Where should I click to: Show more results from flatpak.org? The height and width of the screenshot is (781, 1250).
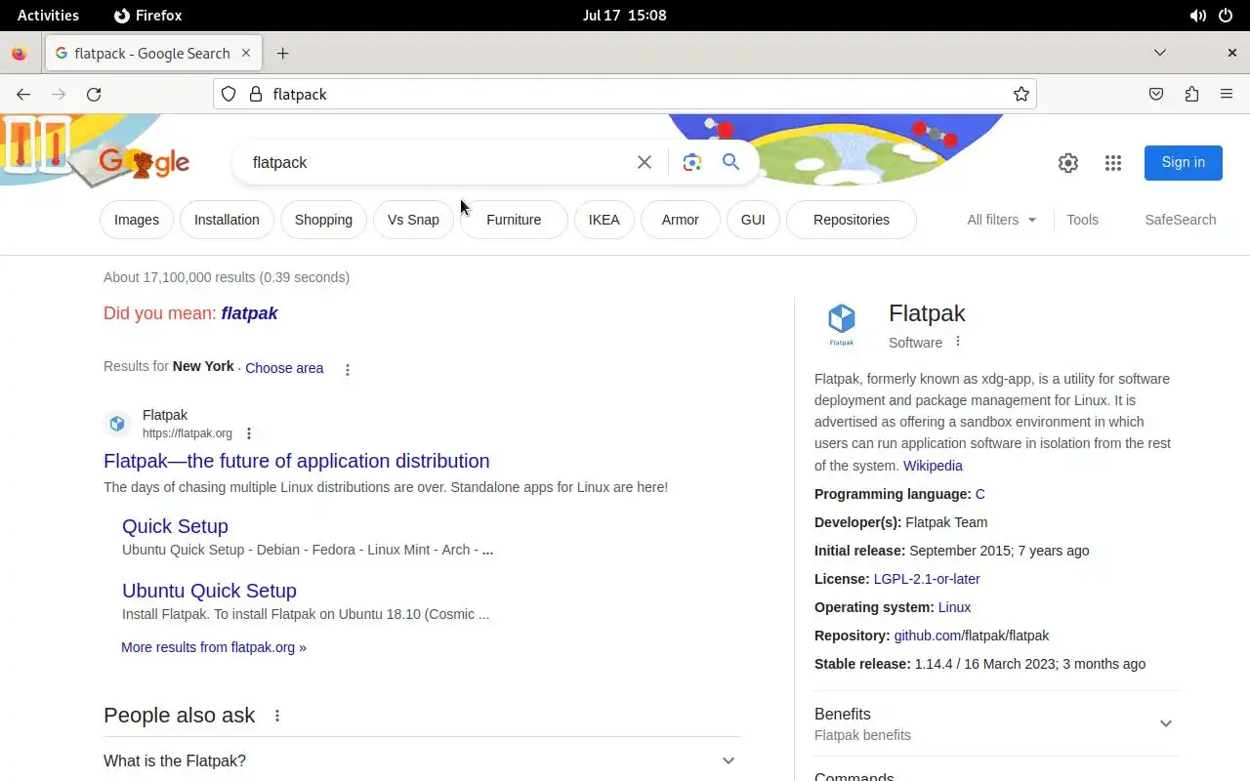214,647
